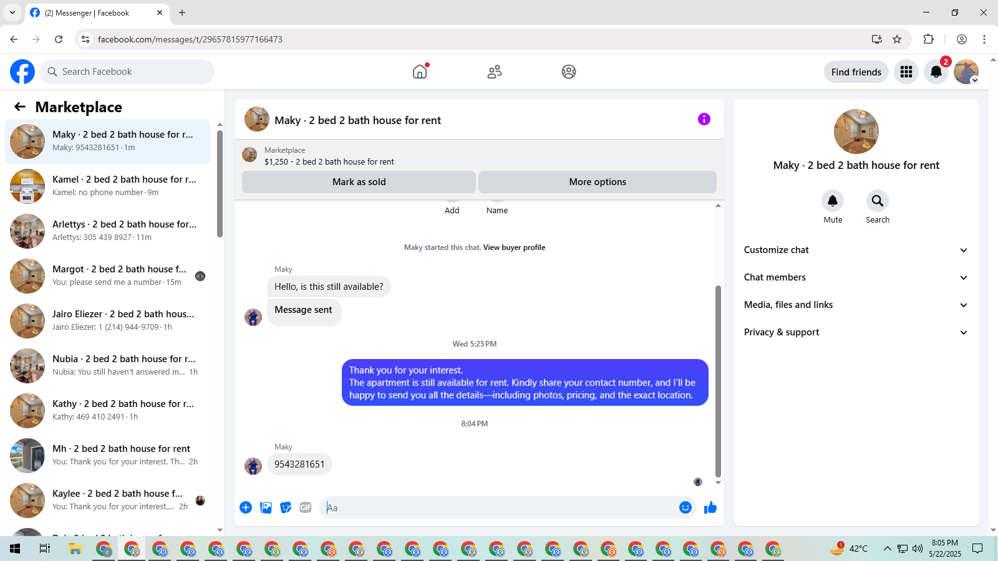The image size is (998, 561).
Task: Click Mark as sold button
Action: (x=359, y=182)
